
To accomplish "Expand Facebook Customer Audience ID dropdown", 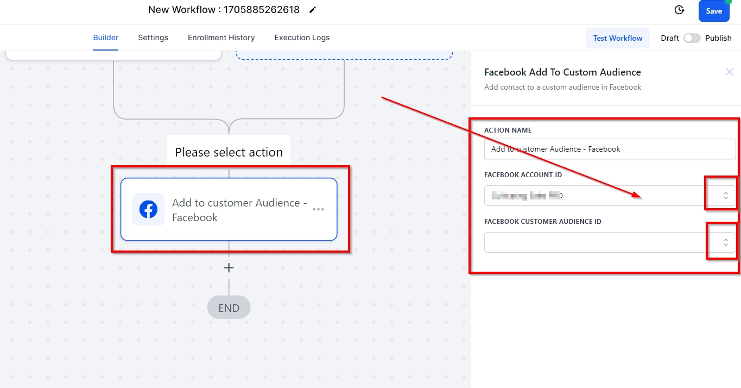I will point(725,242).
